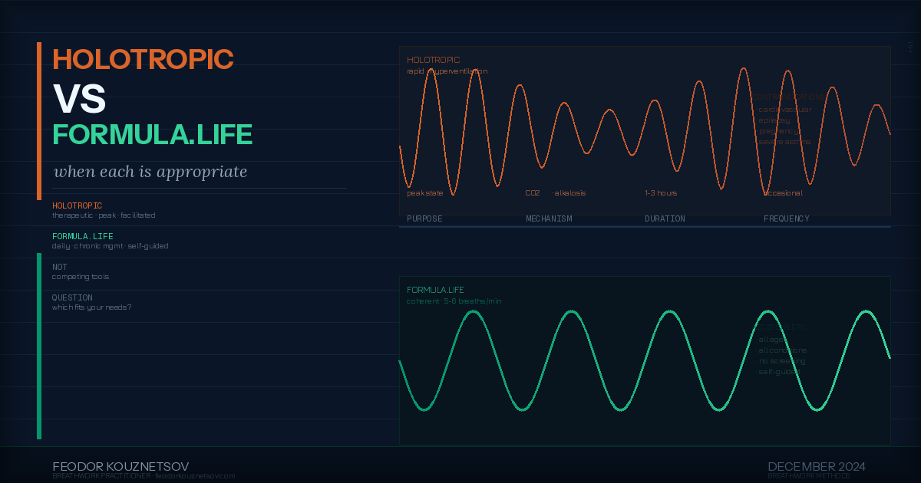The width and height of the screenshot is (921, 483).
Task: Click the 'when each is appropriate' subtitle
Action: point(150,172)
